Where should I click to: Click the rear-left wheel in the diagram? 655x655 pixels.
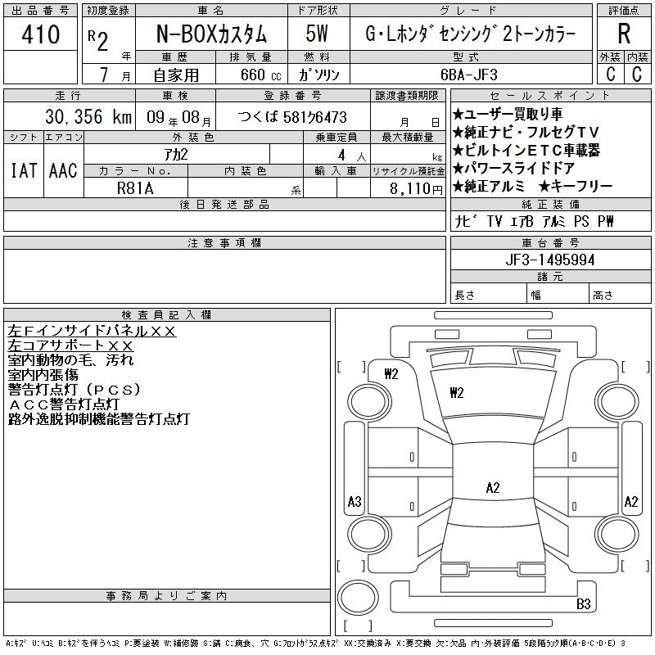point(369,534)
